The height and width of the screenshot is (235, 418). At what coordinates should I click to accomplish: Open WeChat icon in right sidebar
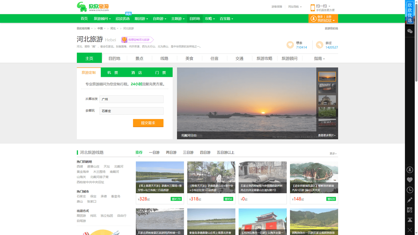pyautogui.click(x=410, y=31)
